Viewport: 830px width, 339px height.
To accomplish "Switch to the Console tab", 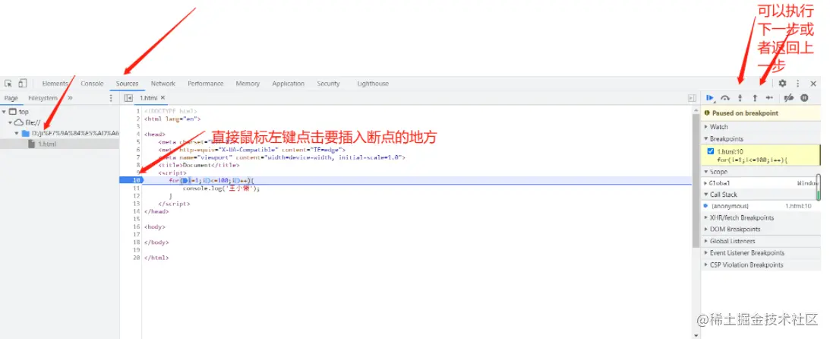I will (x=92, y=84).
